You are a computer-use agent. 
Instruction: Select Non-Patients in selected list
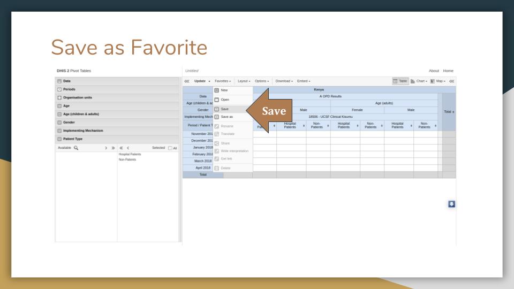(x=127, y=159)
